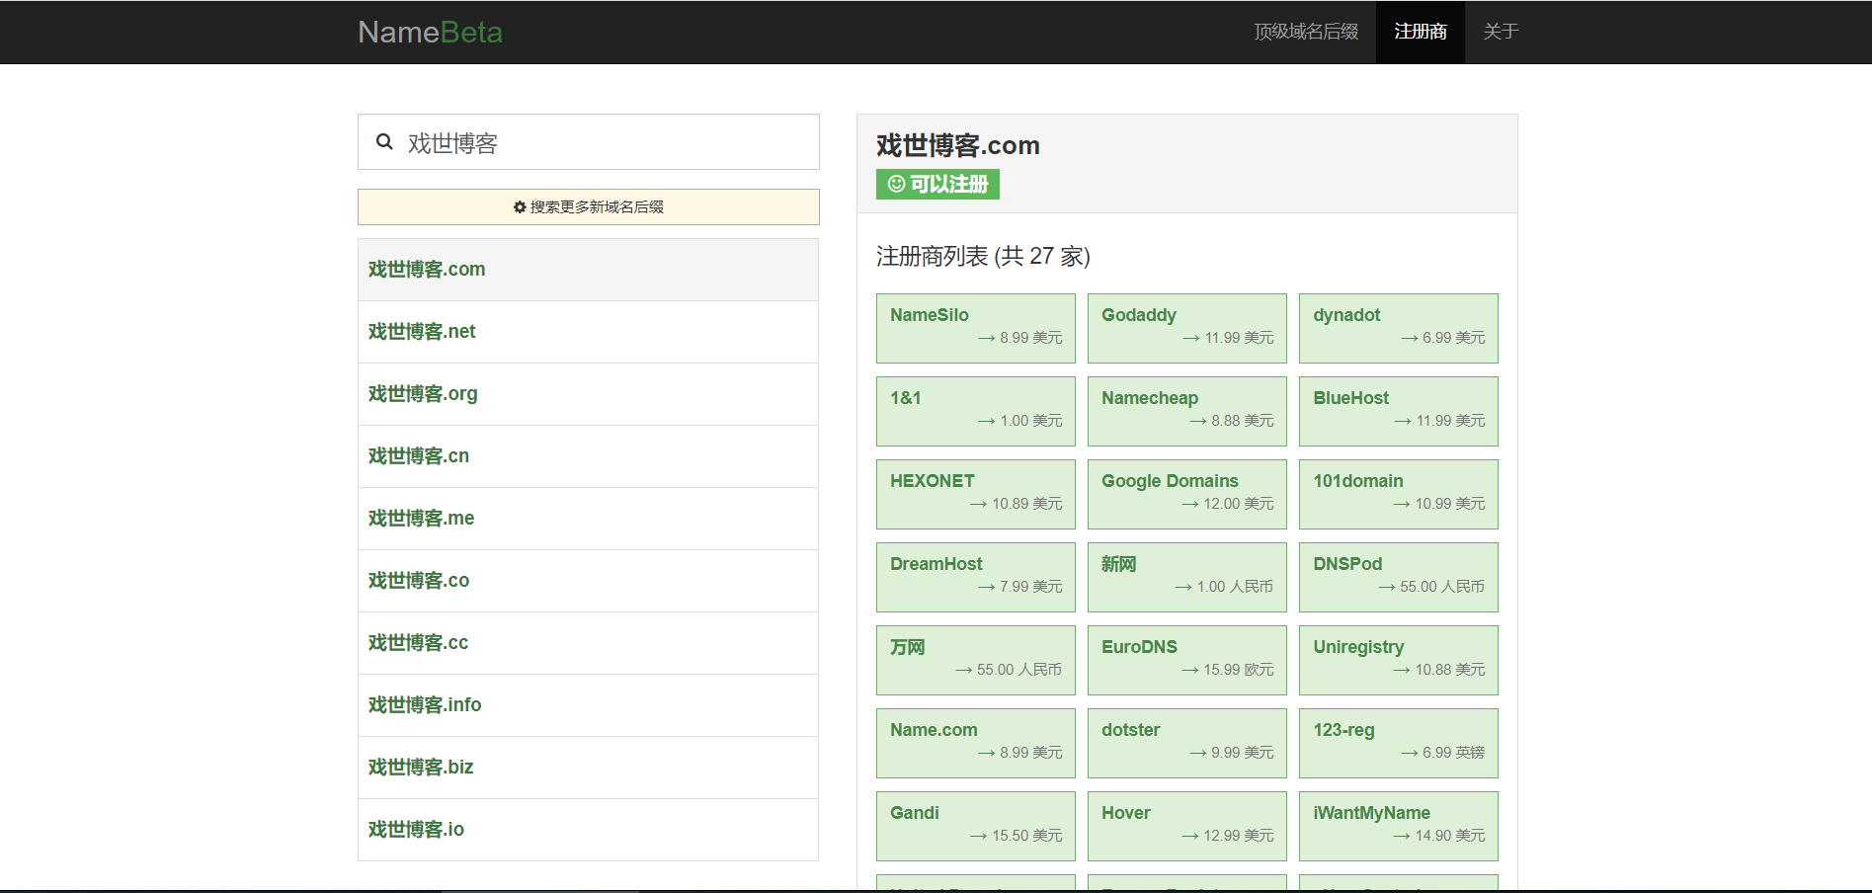Select 戏世博客.com in results list
The width and height of the screenshot is (1872, 893).
point(589,270)
